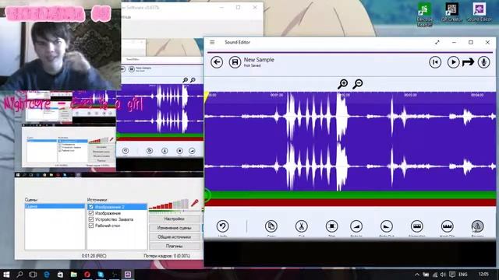The image size is (499, 280).
Task: Open the QR Creator desktop shortcut
Action: tap(452, 12)
